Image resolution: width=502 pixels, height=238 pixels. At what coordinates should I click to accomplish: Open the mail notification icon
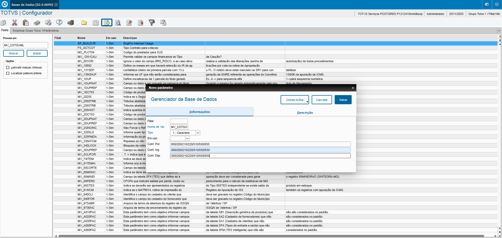point(487,4)
